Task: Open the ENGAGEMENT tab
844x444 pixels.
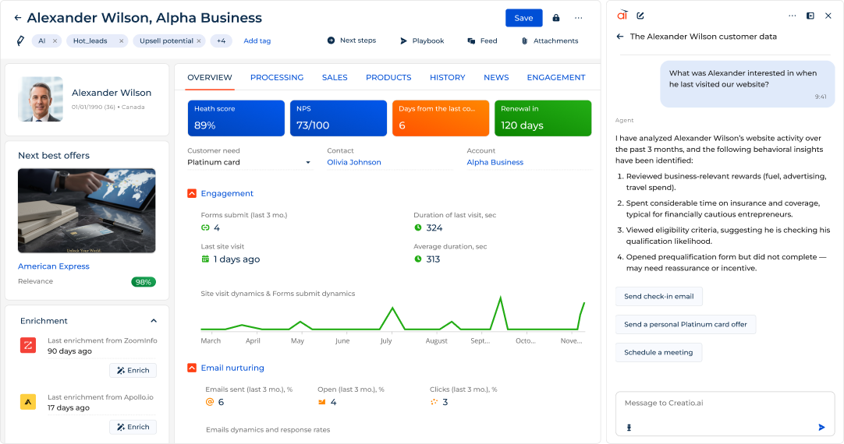Action: 555,77
